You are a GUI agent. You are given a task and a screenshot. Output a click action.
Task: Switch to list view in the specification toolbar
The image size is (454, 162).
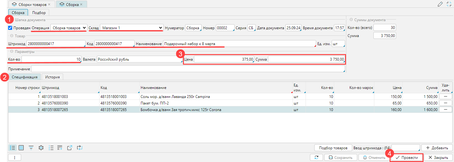tap(12, 148)
